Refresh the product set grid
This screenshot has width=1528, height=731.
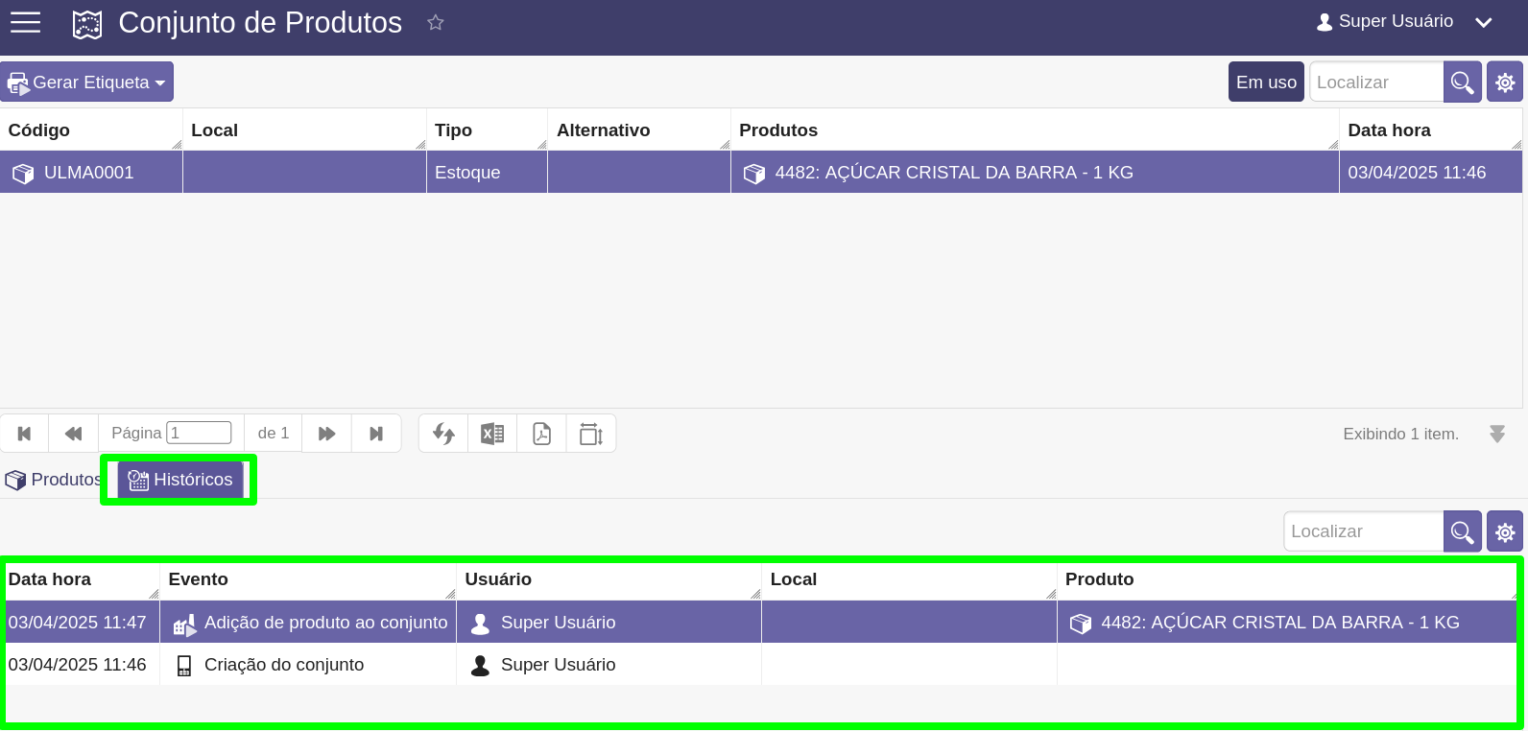[x=443, y=434]
